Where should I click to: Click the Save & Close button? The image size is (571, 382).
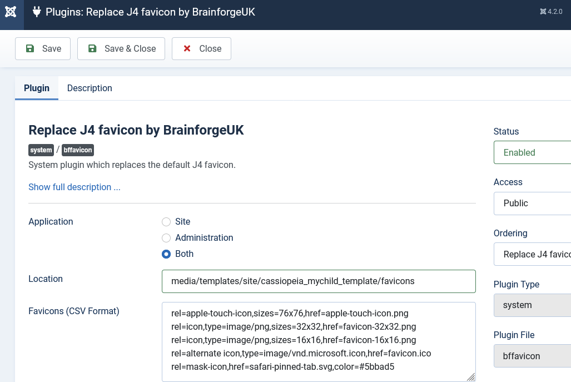click(121, 48)
